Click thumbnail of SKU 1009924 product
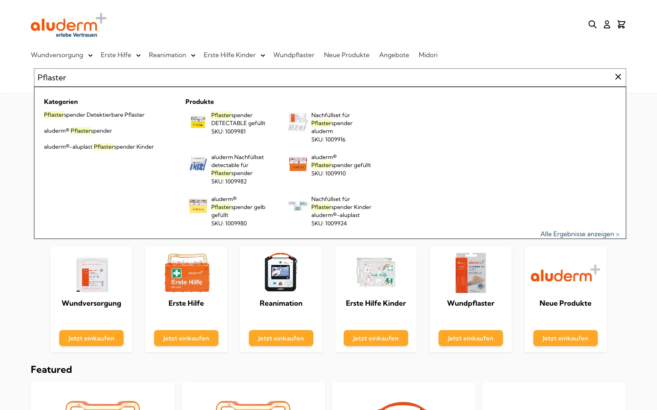The image size is (657, 410). [x=298, y=205]
